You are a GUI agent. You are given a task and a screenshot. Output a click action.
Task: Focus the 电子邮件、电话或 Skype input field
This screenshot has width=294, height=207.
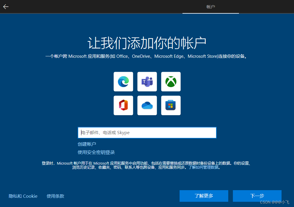coord(147,133)
